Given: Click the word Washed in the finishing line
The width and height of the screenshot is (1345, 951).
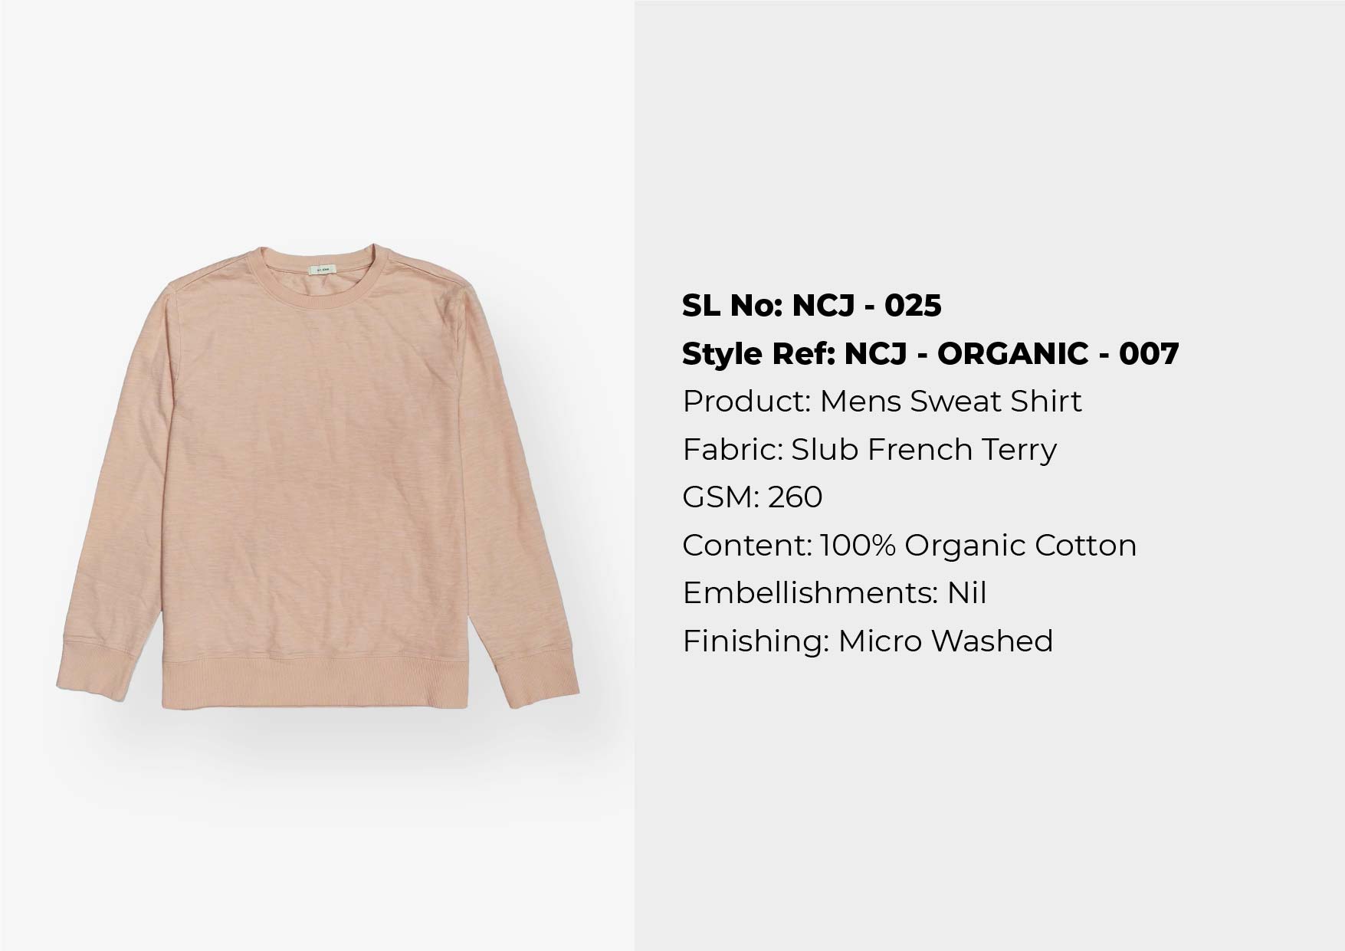Looking at the screenshot, I should pyautogui.click(x=992, y=641).
